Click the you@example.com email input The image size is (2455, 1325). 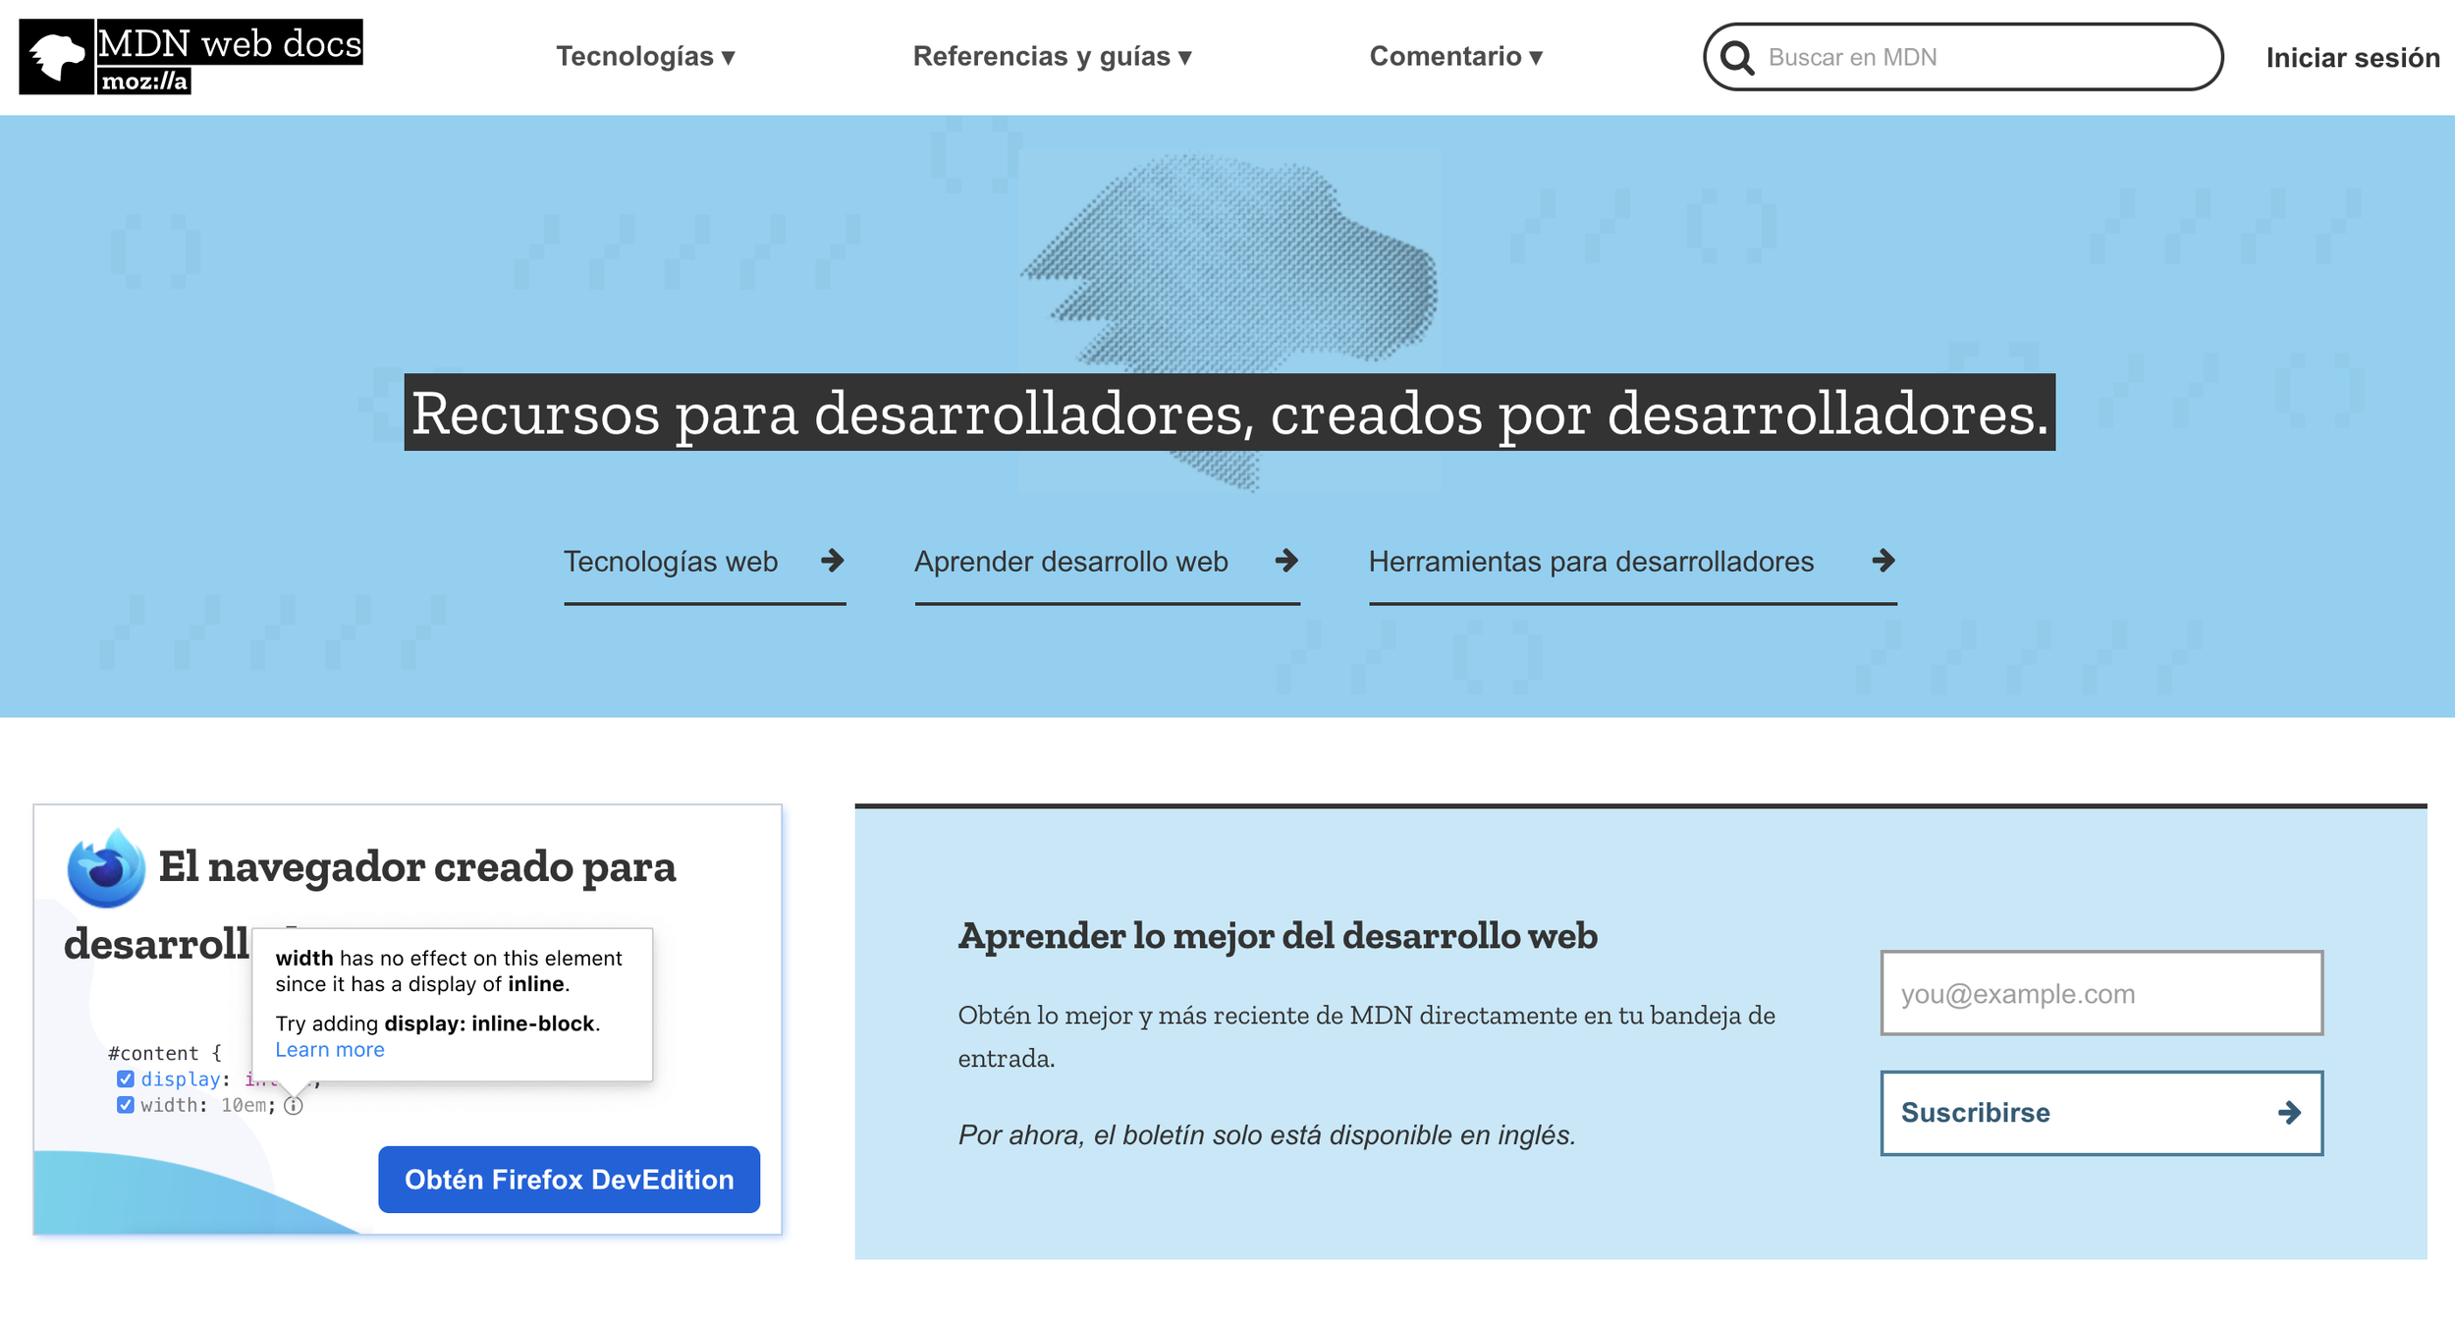coord(2100,993)
